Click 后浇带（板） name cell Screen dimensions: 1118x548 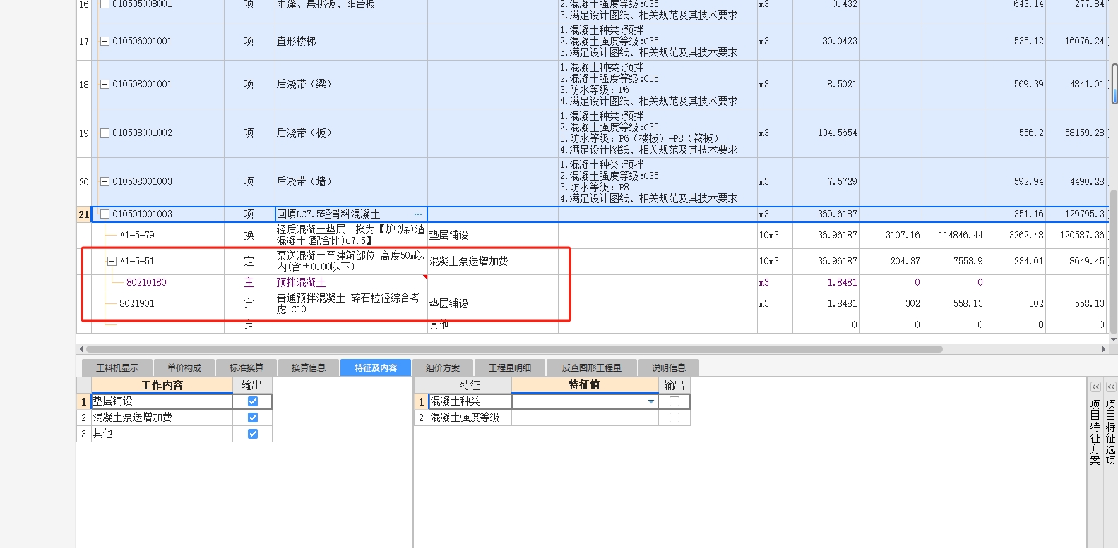(351, 133)
